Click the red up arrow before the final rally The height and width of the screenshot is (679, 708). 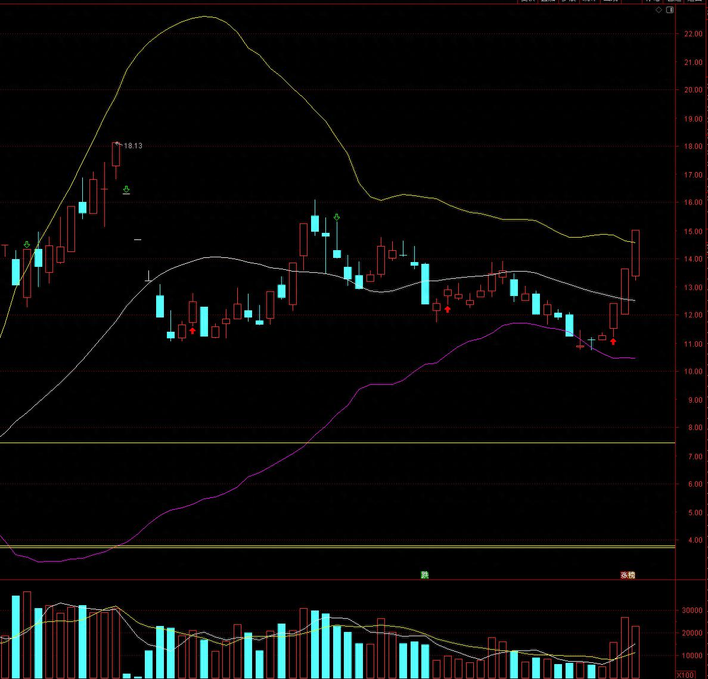613,341
